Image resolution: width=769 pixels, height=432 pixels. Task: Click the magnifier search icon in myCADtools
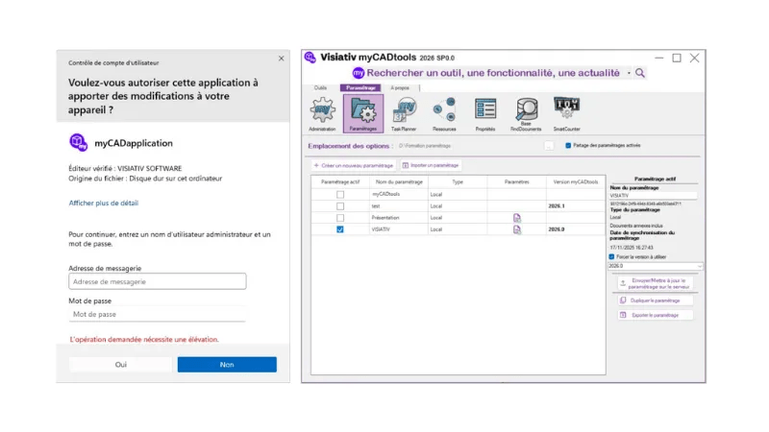click(x=640, y=73)
